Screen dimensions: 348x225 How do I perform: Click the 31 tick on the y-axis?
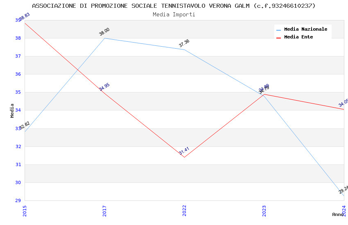18,164
